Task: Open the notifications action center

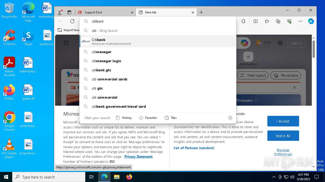Action: tap(317, 177)
